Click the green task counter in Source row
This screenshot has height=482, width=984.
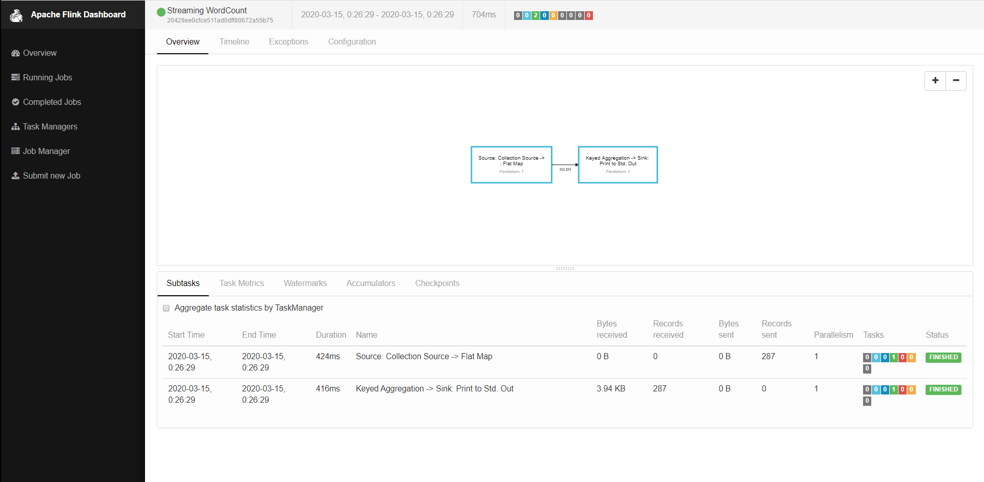point(893,357)
